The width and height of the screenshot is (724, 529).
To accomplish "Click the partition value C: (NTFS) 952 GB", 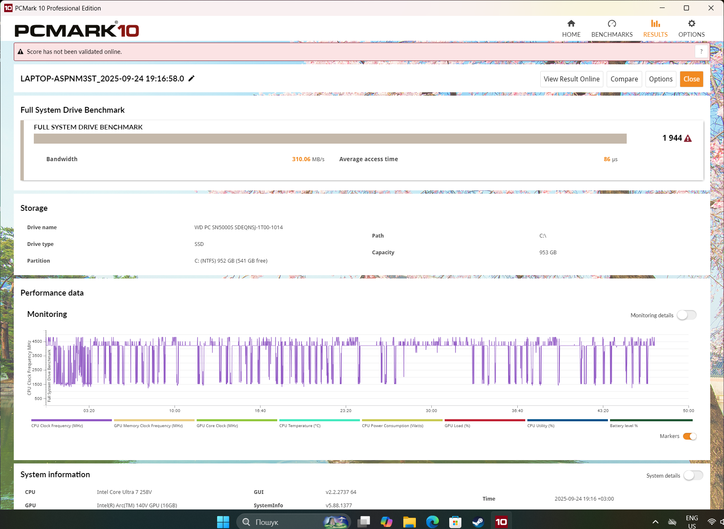I will (x=231, y=261).
